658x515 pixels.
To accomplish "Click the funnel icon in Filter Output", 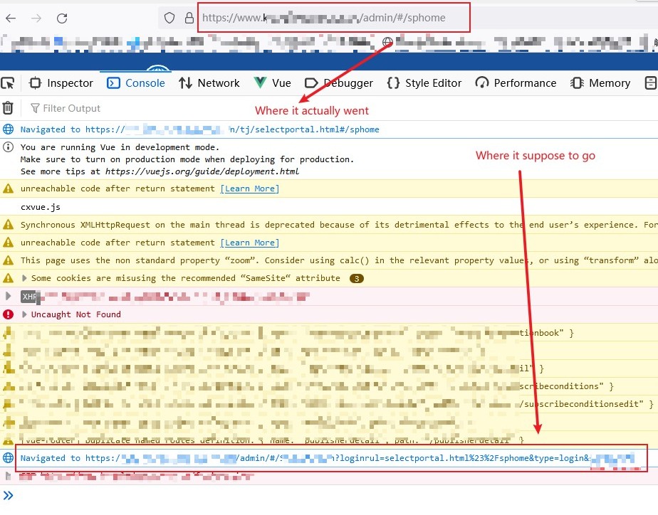I will coord(36,108).
